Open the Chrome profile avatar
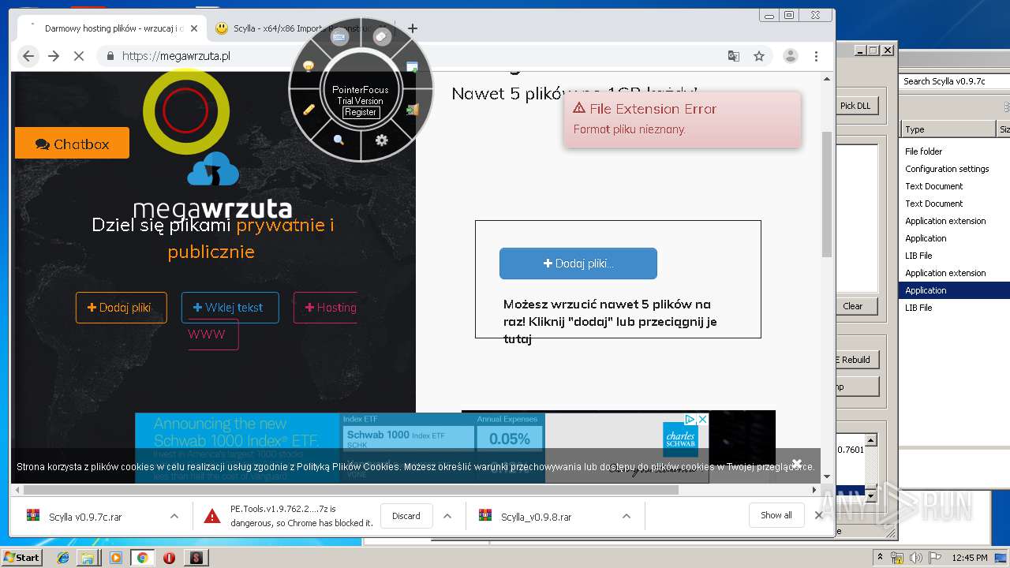The width and height of the screenshot is (1010, 568). [790, 56]
